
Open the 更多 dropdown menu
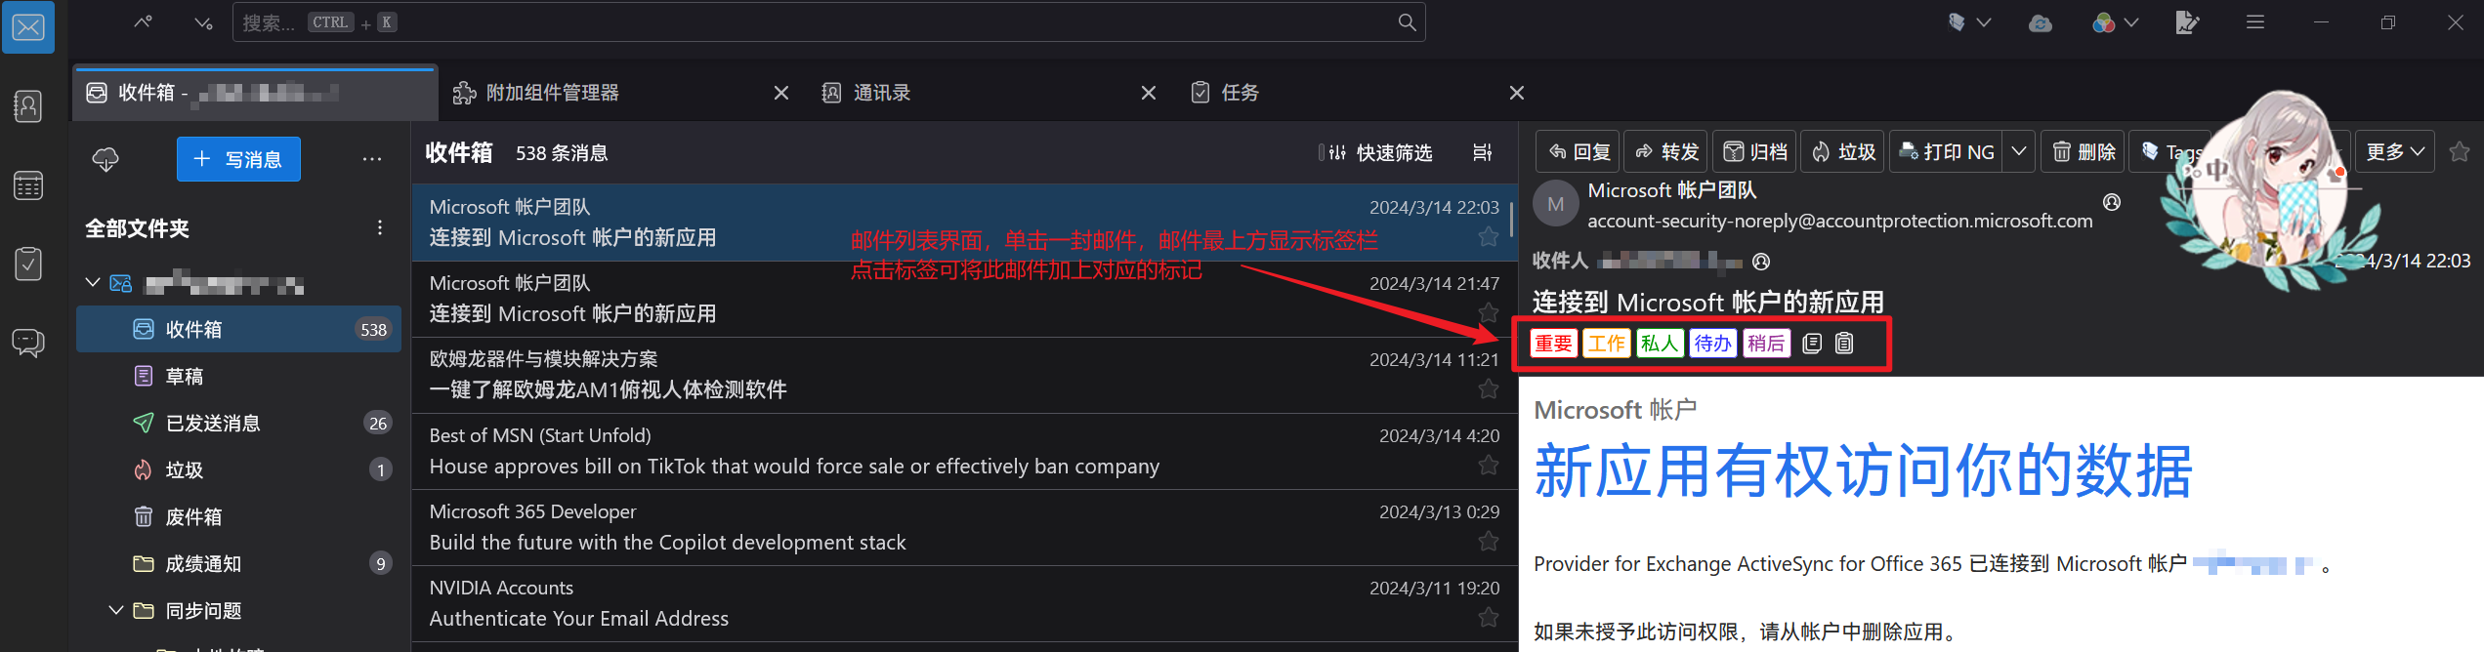[2394, 151]
